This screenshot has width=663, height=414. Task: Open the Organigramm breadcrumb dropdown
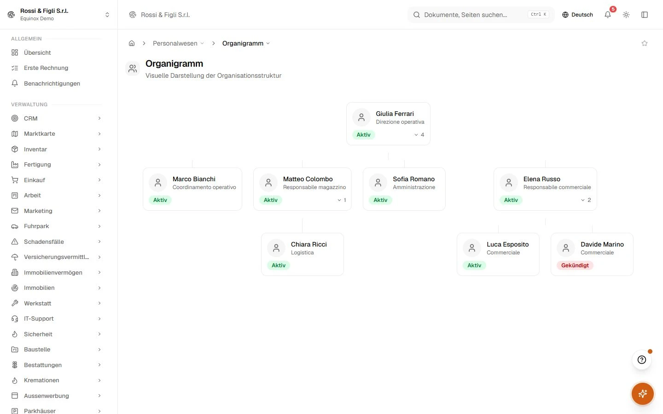(x=246, y=43)
